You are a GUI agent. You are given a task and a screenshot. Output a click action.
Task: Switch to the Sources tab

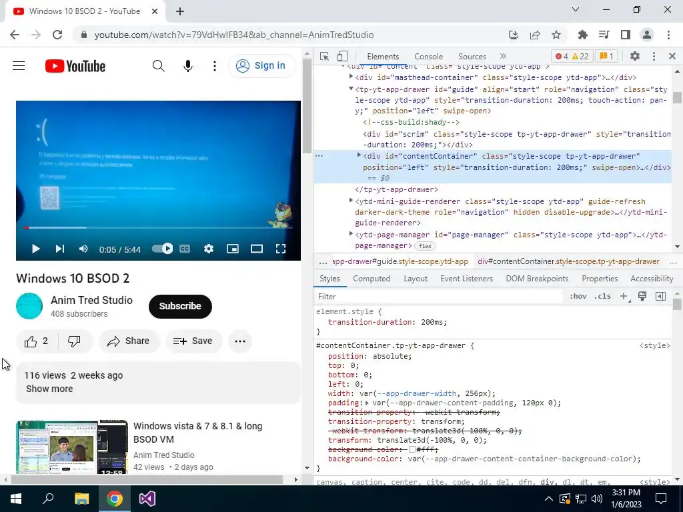472,57
